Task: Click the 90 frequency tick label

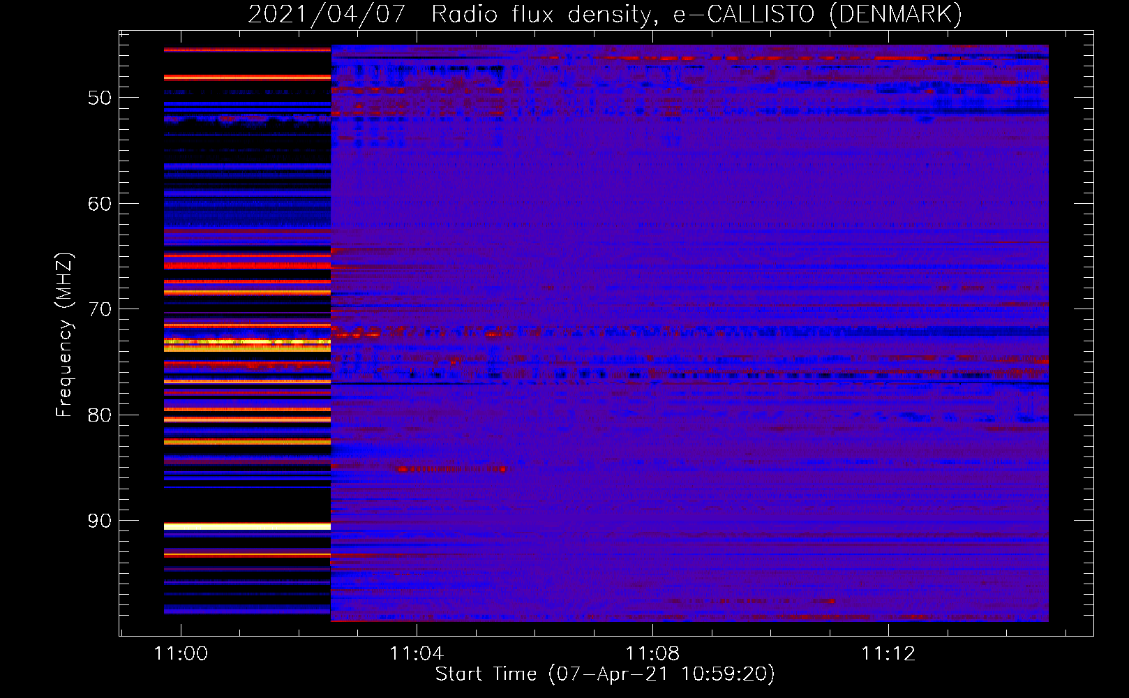Action: point(100,521)
